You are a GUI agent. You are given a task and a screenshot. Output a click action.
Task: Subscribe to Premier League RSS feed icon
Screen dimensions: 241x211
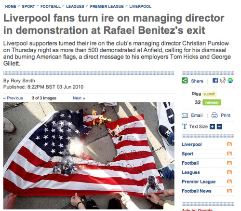click(229, 182)
